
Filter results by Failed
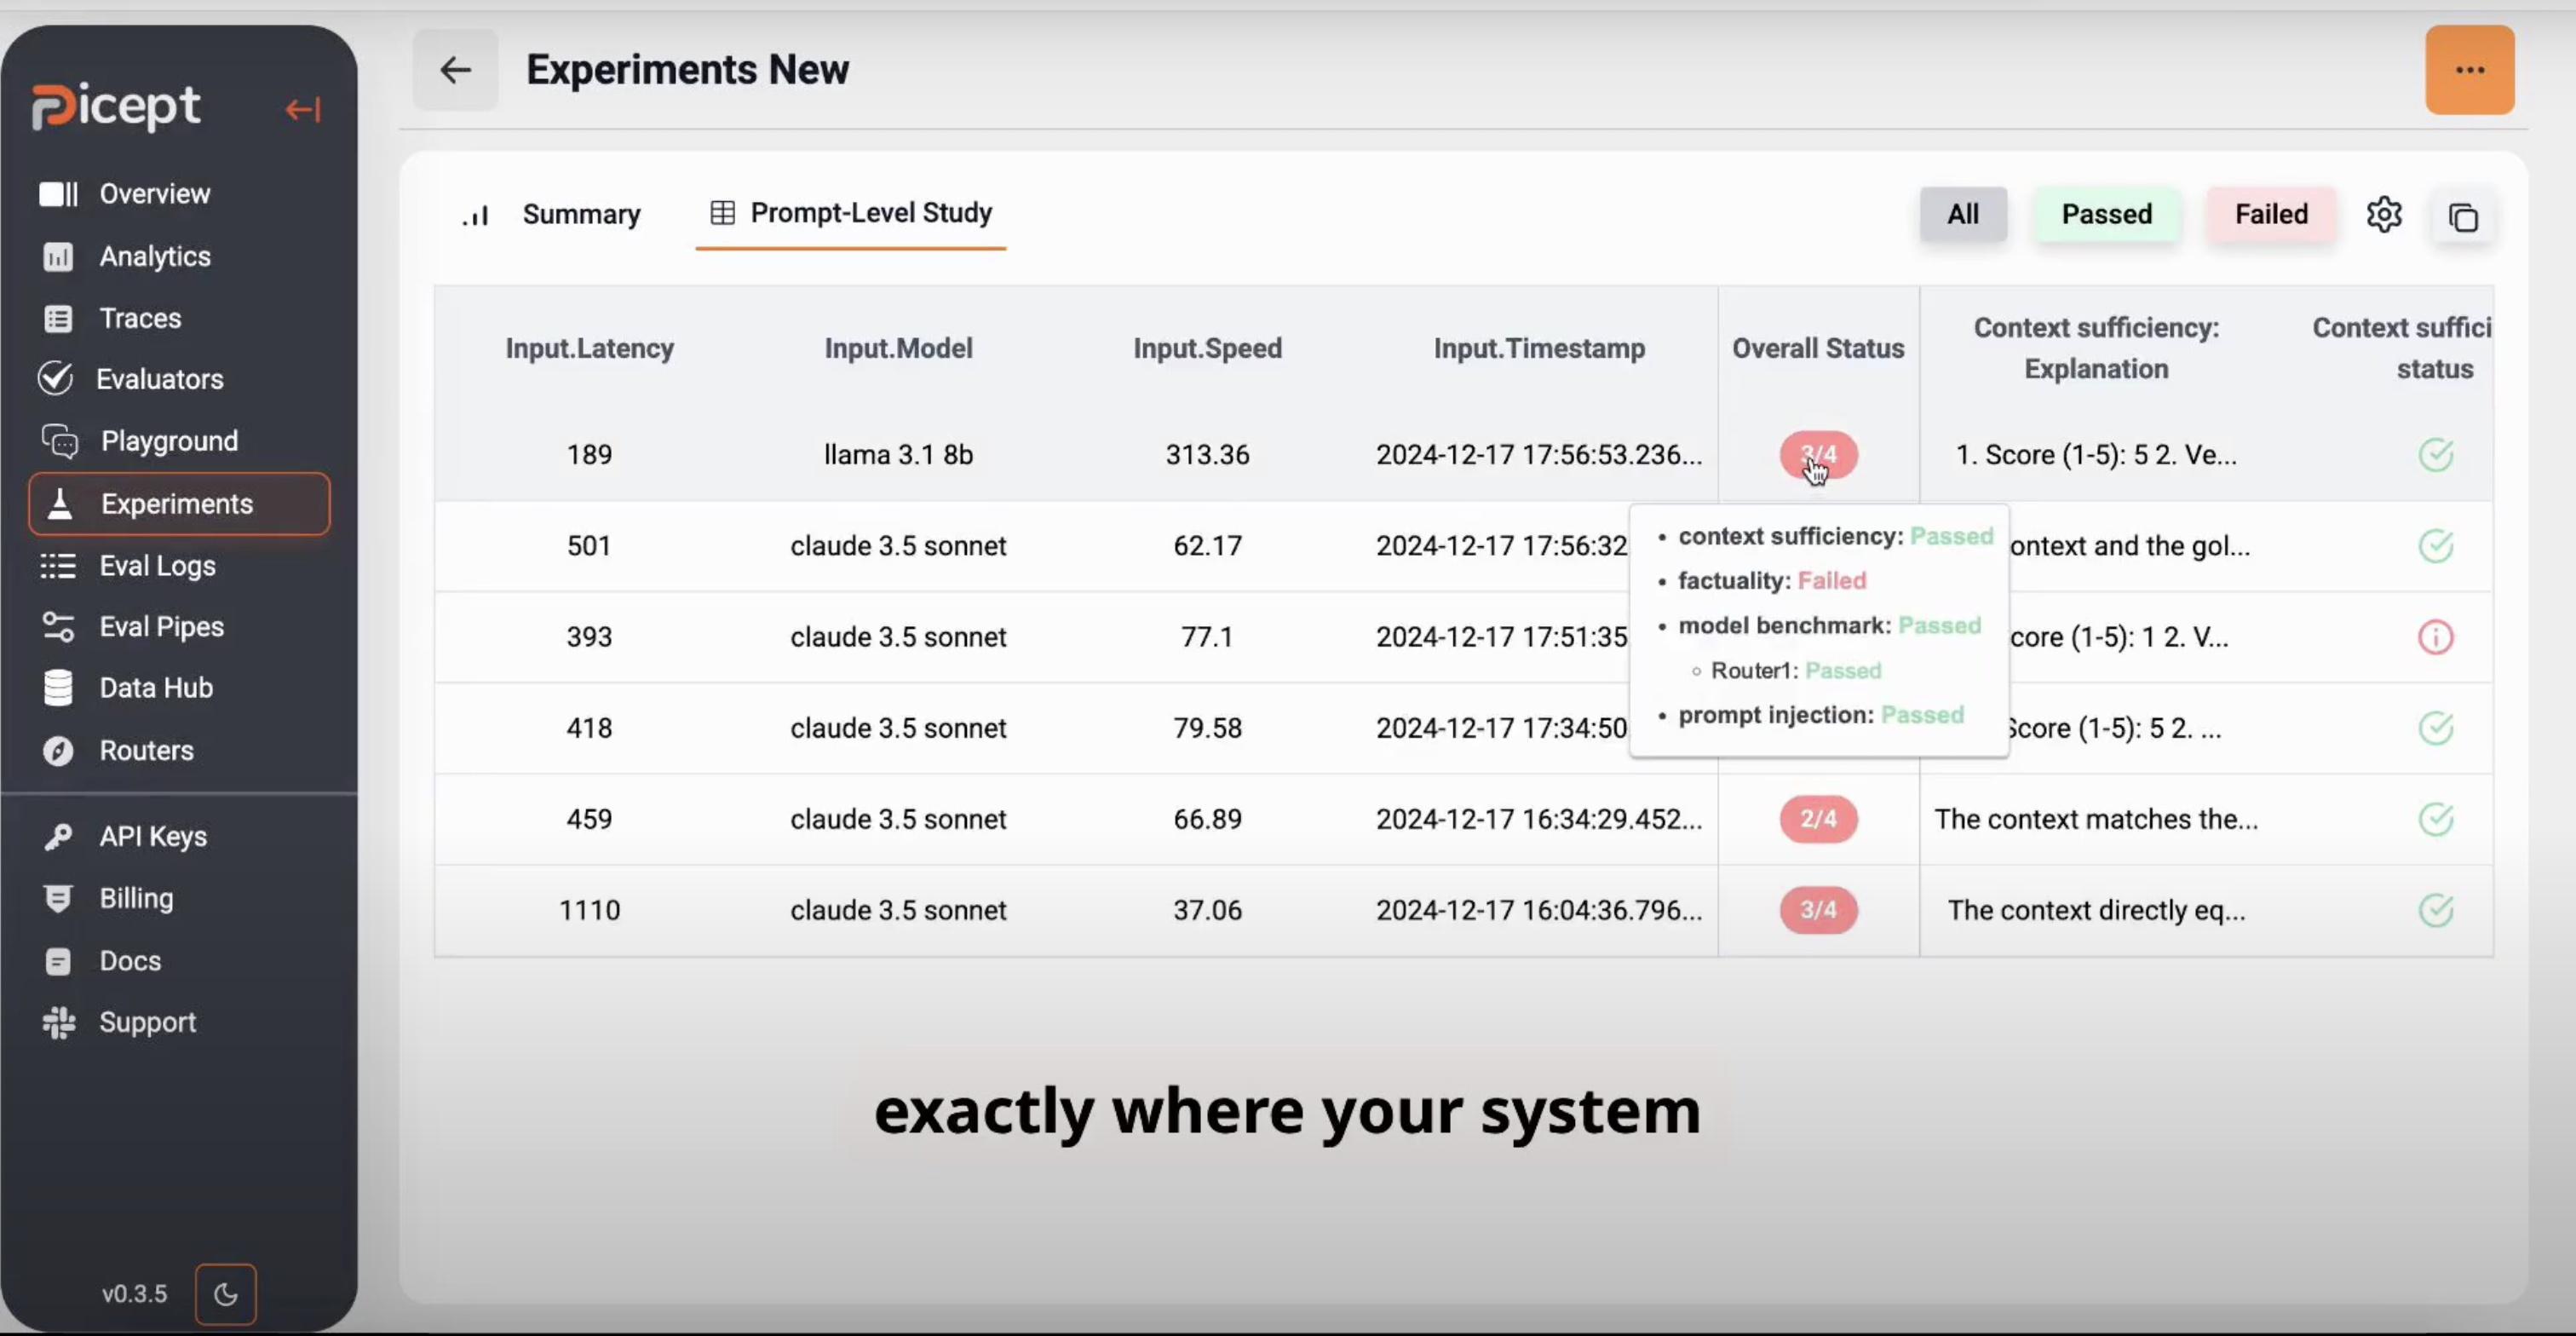(2270, 214)
